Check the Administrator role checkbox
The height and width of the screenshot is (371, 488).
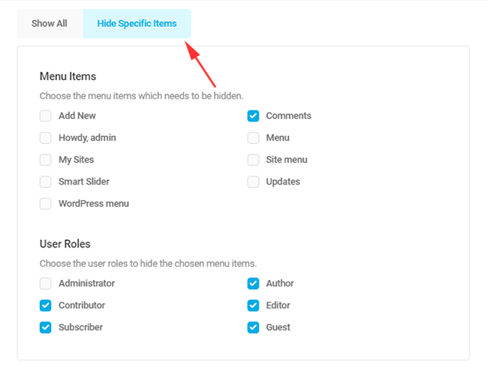(x=46, y=283)
